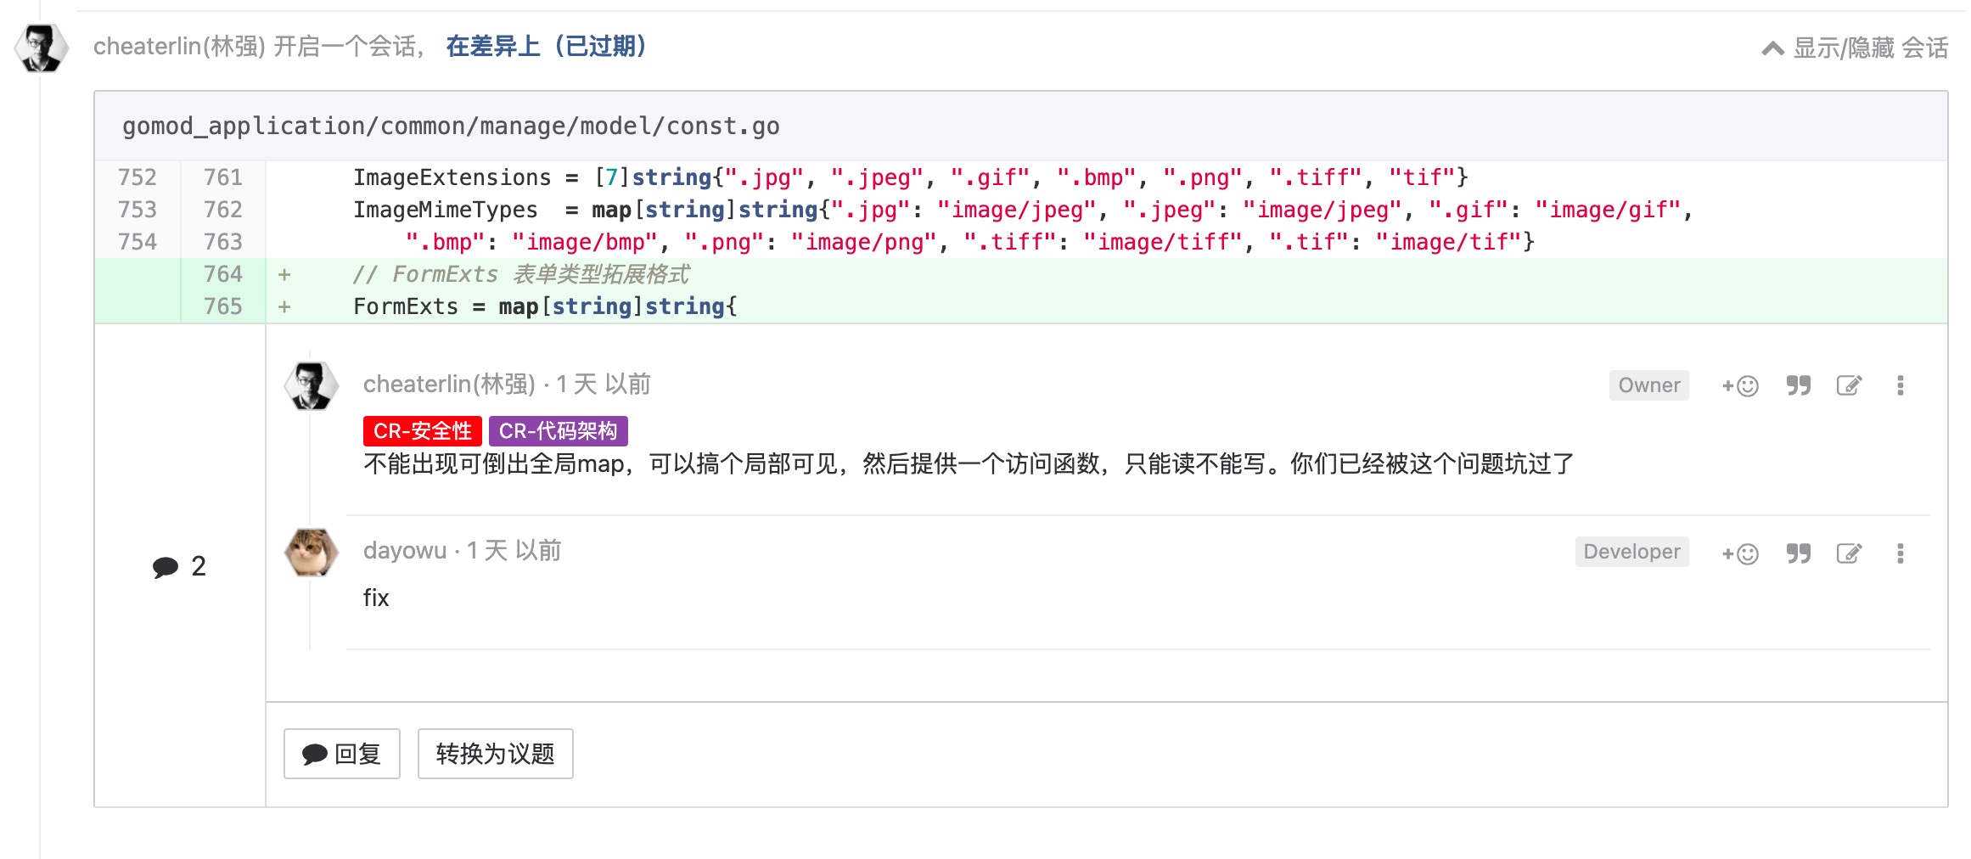Viewport: 1971px width, 859px height.
Task: Open the const.go file path header
Action: click(x=451, y=126)
